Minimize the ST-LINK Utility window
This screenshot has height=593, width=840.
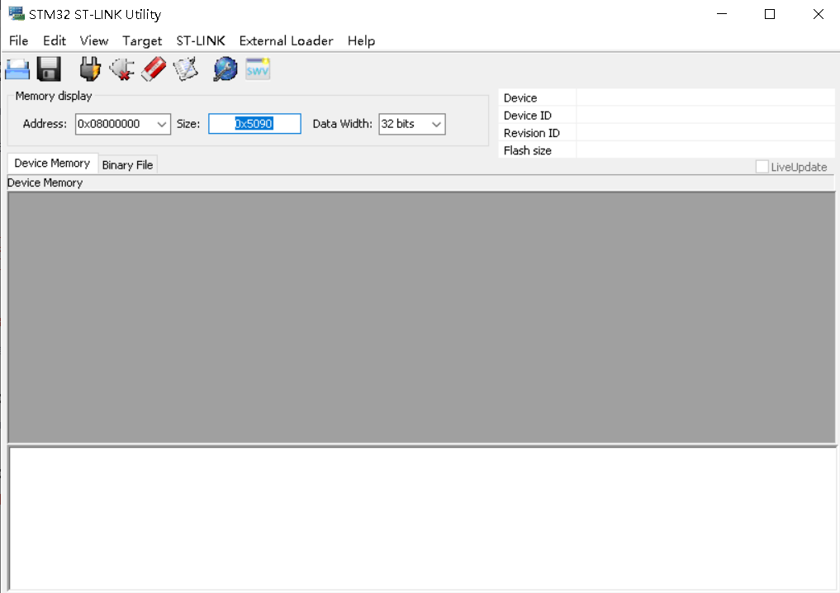[x=722, y=14]
